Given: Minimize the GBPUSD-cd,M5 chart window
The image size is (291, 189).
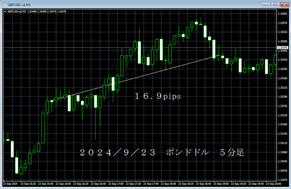Looking at the screenshot, I should click(x=266, y=5).
